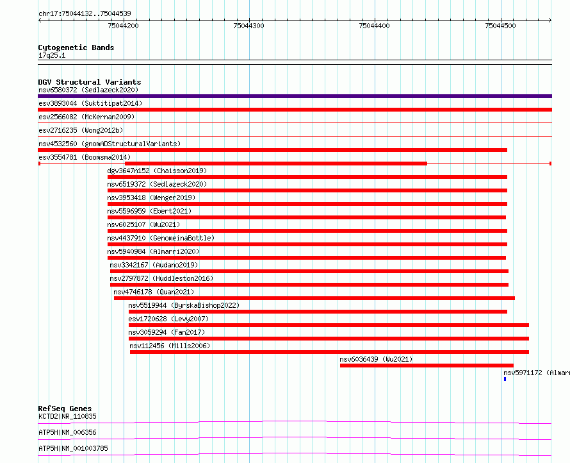The width and height of the screenshot is (570, 463).
Task: Click the small blue nsv5971172 marker
Action: pyautogui.click(x=505, y=379)
